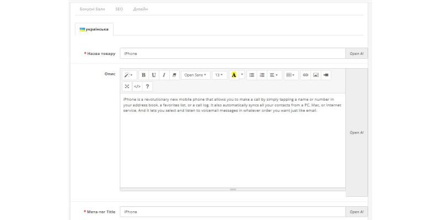The width and height of the screenshot is (441, 220).
Task: Open editor help dialog
Action: [147, 86]
